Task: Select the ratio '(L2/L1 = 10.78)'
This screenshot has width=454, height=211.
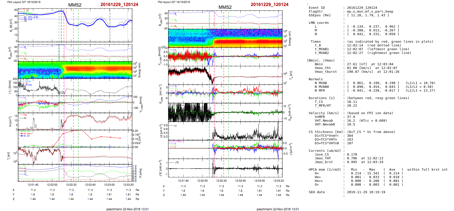Action: tap(421, 83)
